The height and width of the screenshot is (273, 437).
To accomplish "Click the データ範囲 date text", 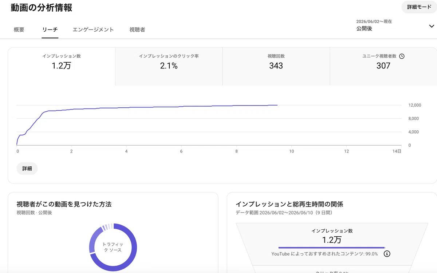I will (284, 213).
